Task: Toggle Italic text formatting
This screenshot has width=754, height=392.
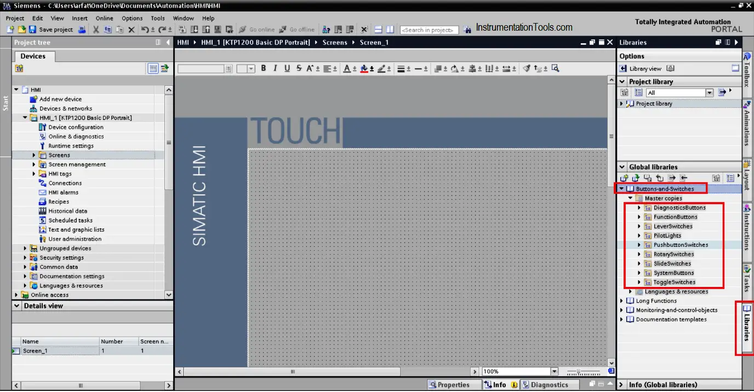Action: tap(276, 68)
